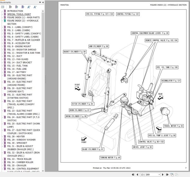This screenshot has height=177, width=190.
Task: Click the BLADE CYLINDER Fig. 91 label
Action: click(93, 149)
